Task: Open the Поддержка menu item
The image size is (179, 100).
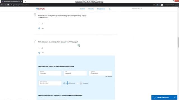Action: [x=101, y=9]
